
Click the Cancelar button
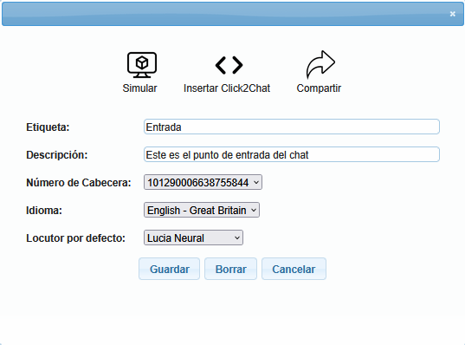point(294,269)
